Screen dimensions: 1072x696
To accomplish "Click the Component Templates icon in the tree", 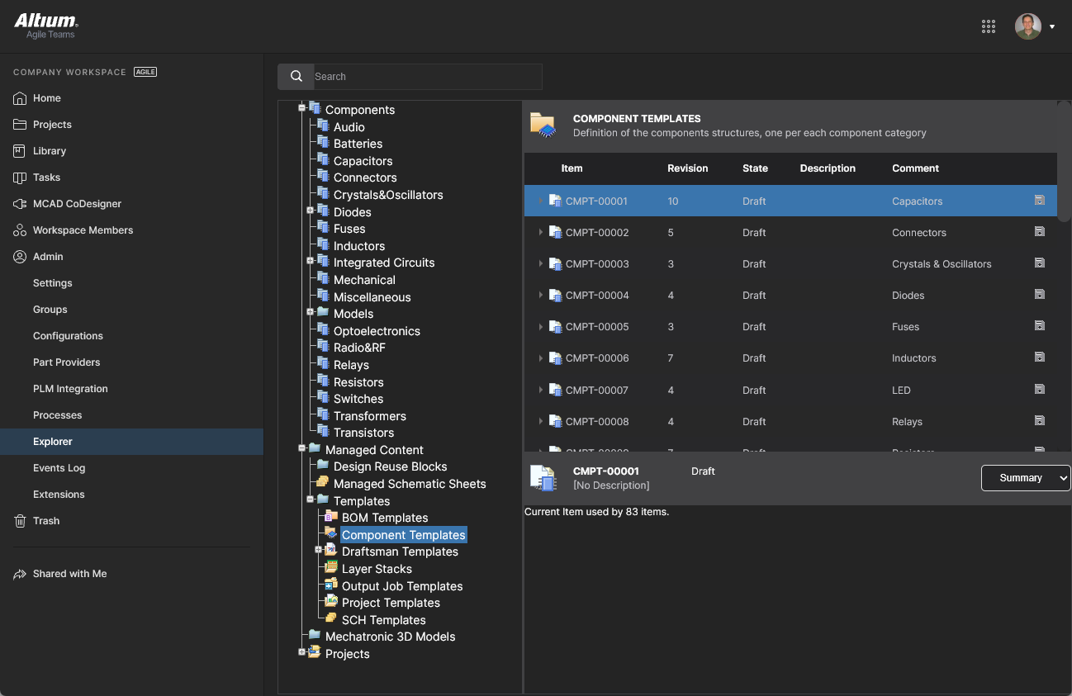I will (330, 534).
